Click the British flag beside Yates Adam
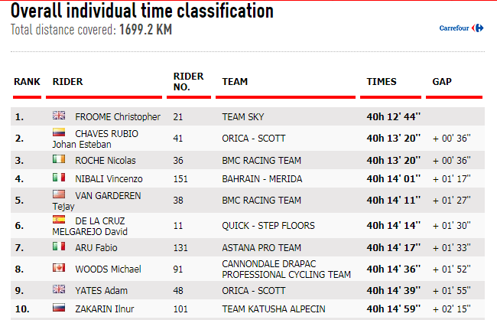This screenshot has width=497, height=320. click(x=59, y=289)
